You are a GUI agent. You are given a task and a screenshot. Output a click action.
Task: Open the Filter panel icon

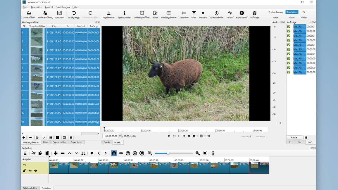194,15
